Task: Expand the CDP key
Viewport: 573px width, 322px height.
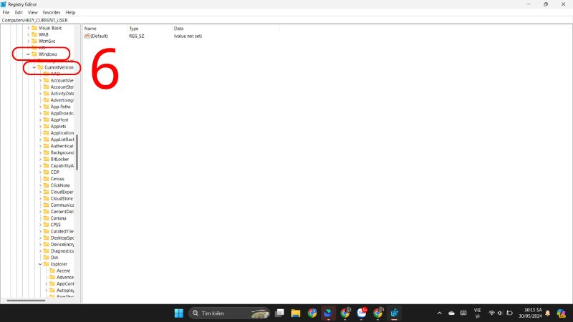Action: (x=40, y=172)
